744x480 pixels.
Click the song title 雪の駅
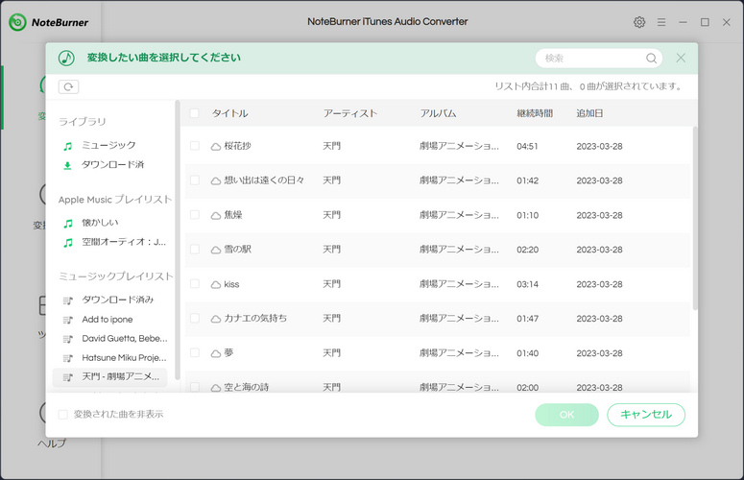click(238, 249)
